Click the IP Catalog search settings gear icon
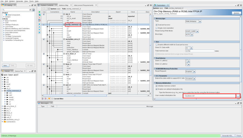243x138 pixels. [33, 10]
